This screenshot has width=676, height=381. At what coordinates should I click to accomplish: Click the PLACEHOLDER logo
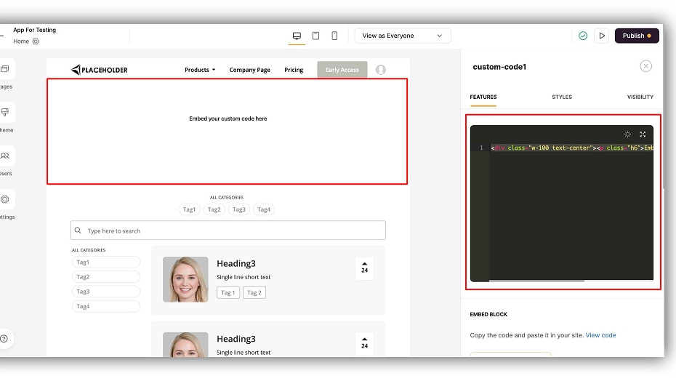100,70
